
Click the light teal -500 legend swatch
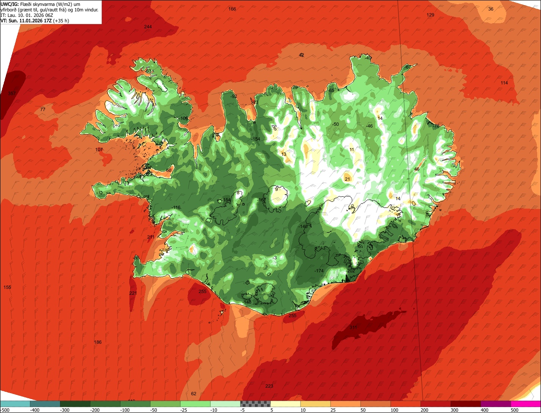coord(15,404)
